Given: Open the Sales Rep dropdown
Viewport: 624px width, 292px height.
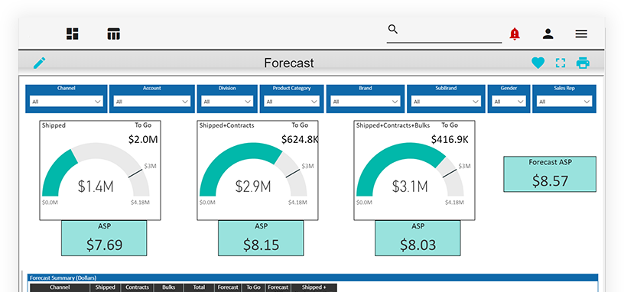Looking at the screenshot, I should click(x=564, y=102).
